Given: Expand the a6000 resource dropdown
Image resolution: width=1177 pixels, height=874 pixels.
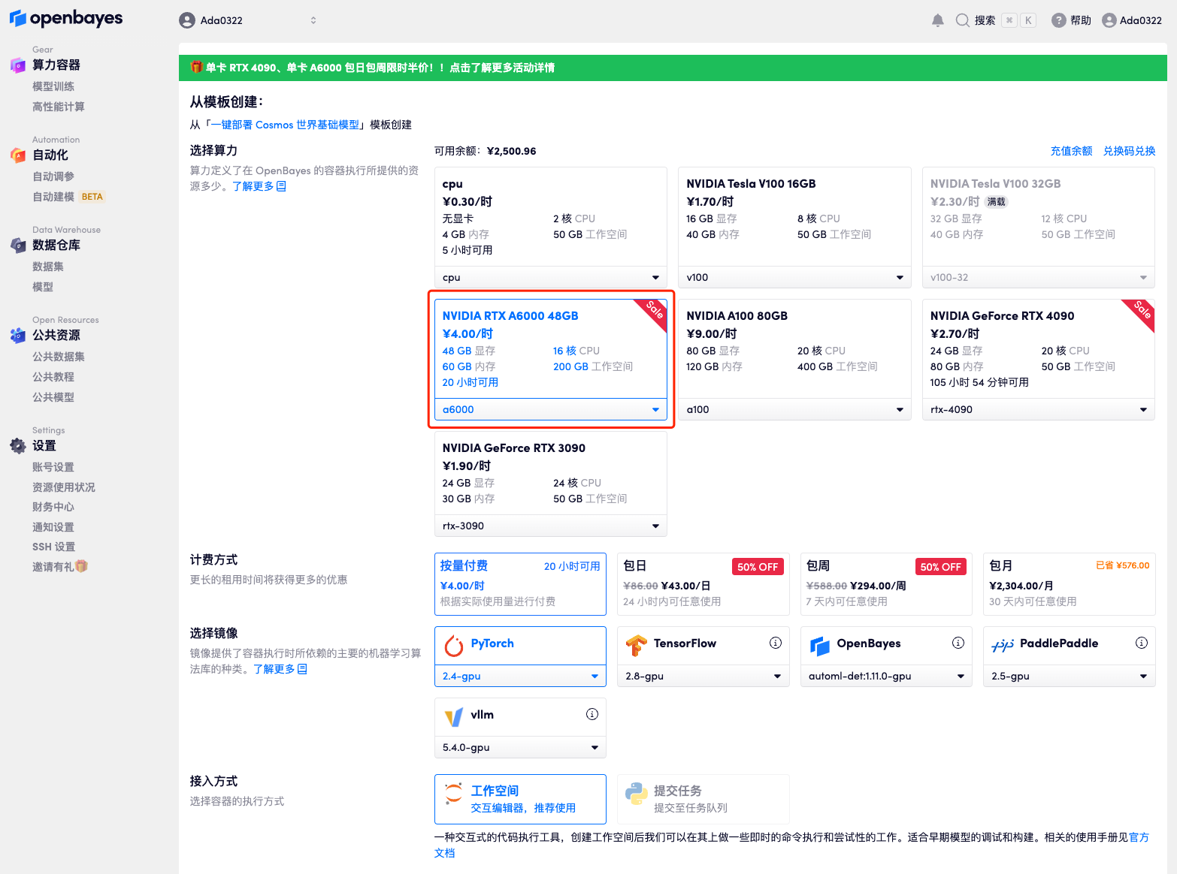Looking at the screenshot, I should 550,409.
